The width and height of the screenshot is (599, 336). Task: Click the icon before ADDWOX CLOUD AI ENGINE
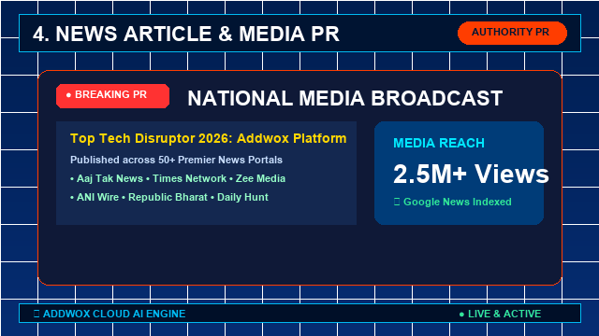[x=37, y=314]
